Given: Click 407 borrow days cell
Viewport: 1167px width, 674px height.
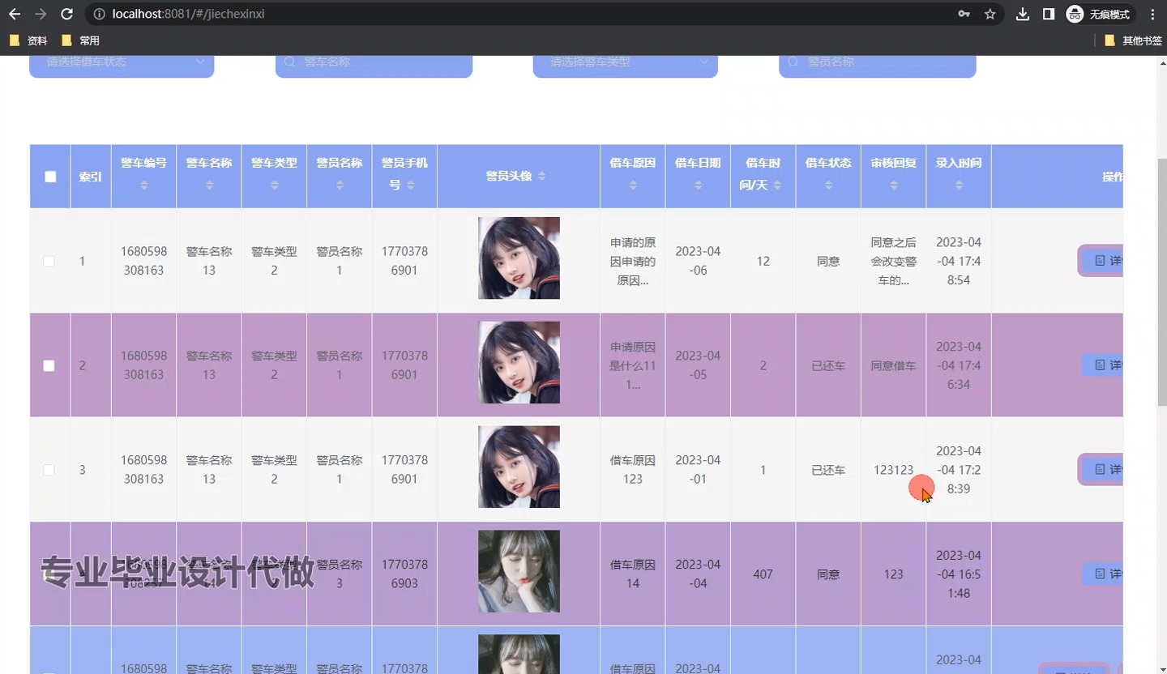Looking at the screenshot, I should pos(763,574).
